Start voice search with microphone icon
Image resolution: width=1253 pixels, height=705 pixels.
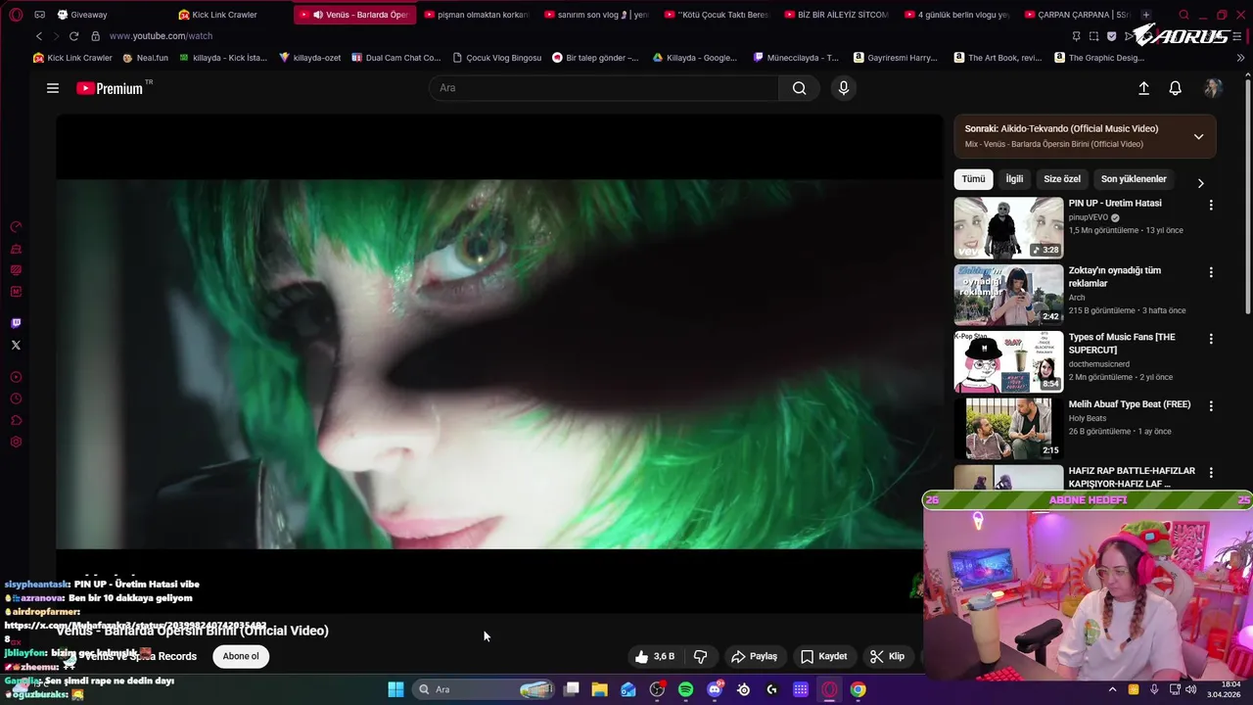click(844, 88)
